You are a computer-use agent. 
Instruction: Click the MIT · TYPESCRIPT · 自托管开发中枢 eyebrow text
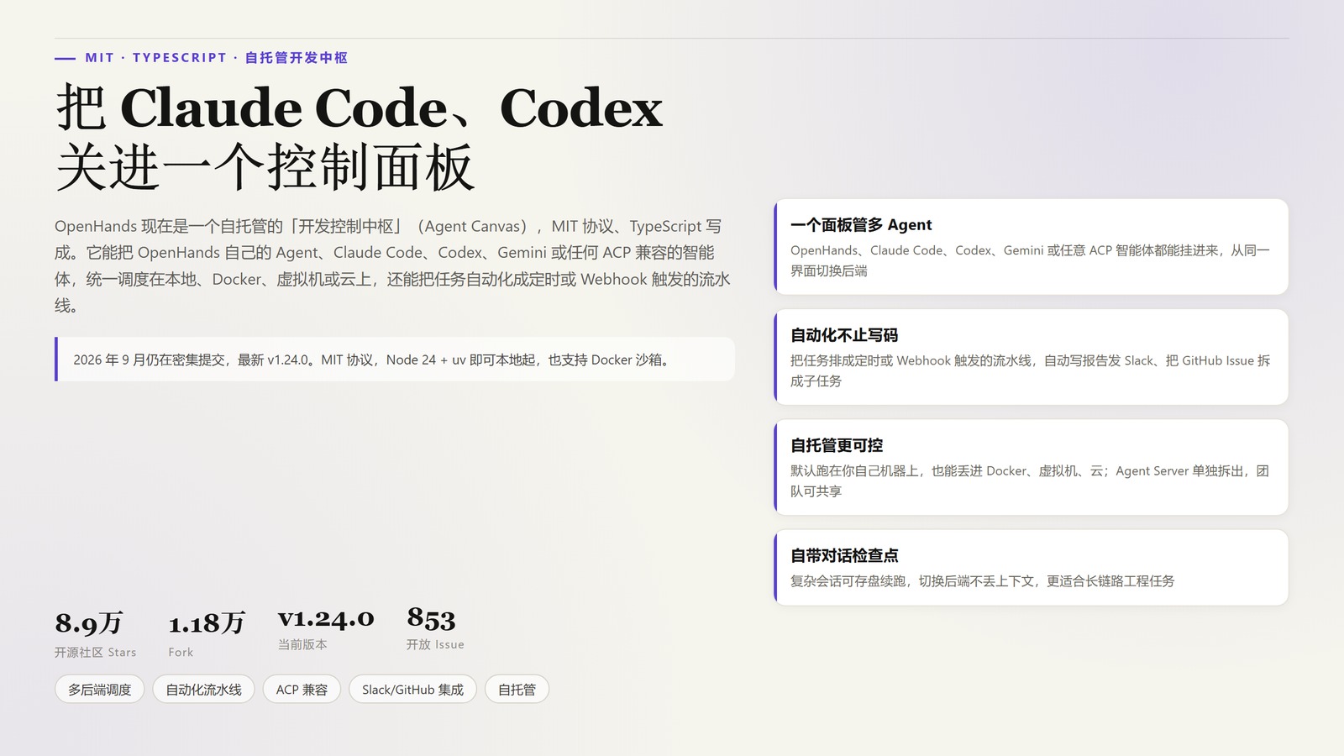[x=216, y=58]
